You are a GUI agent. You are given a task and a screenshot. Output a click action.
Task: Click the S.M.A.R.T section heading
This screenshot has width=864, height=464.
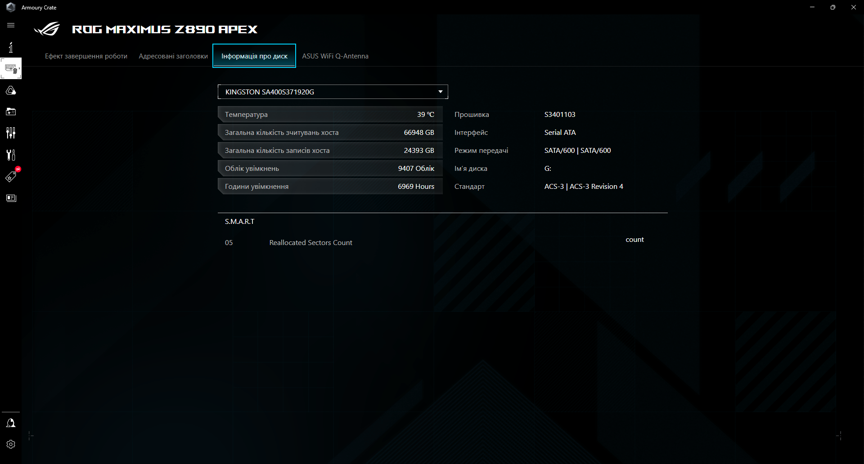(240, 222)
